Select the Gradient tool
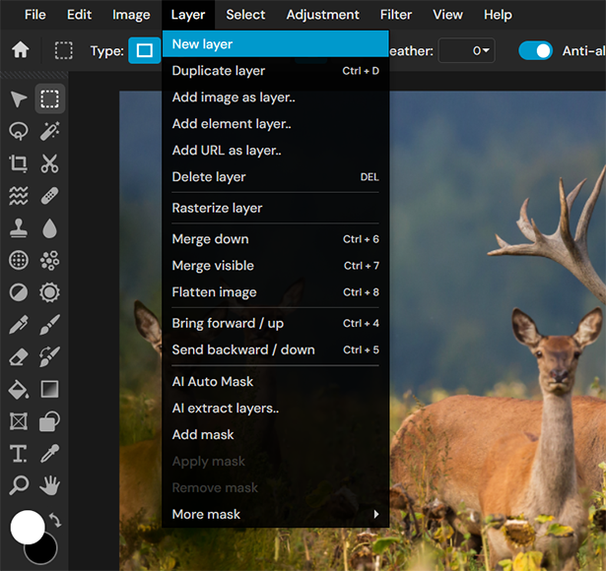 click(50, 389)
